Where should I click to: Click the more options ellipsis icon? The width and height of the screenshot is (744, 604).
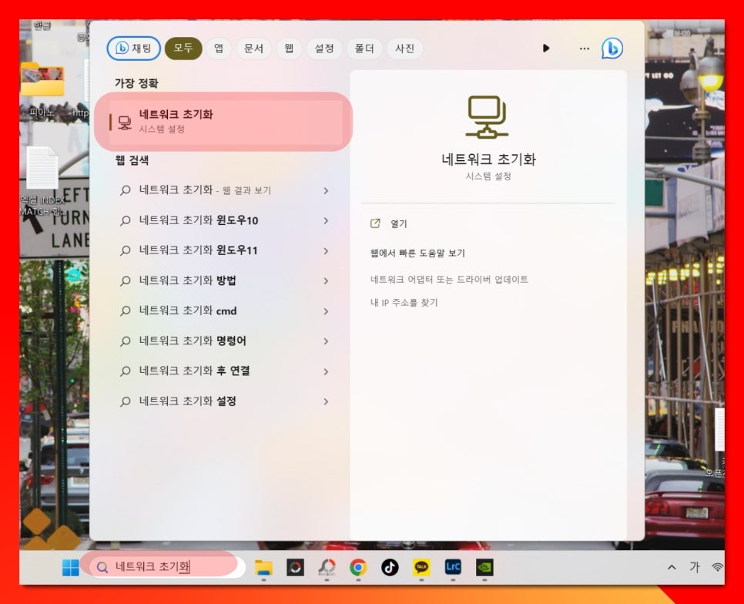[x=584, y=49]
